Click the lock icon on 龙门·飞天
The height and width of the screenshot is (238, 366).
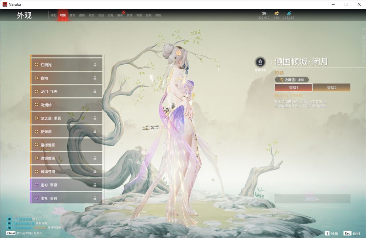click(x=95, y=92)
